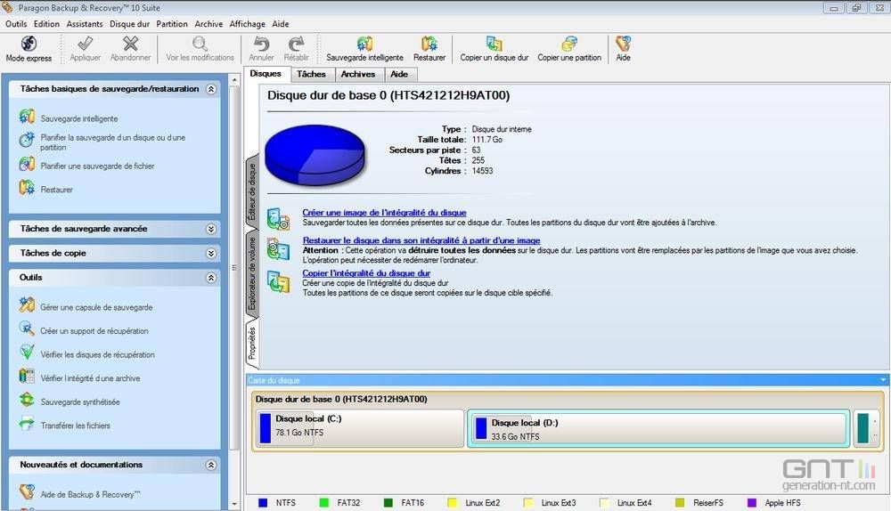Open the Editeur de disque vertical tab
Image resolution: width=891 pixels, height=511 pixels.
(252, 191)
